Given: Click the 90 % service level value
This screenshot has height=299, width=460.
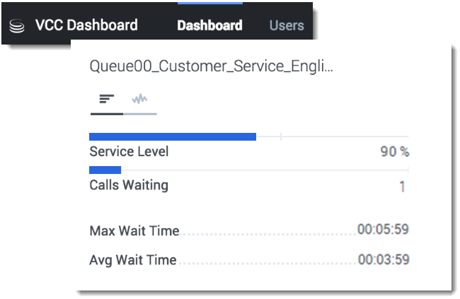Looking at the screenshot, I should 395,152.
